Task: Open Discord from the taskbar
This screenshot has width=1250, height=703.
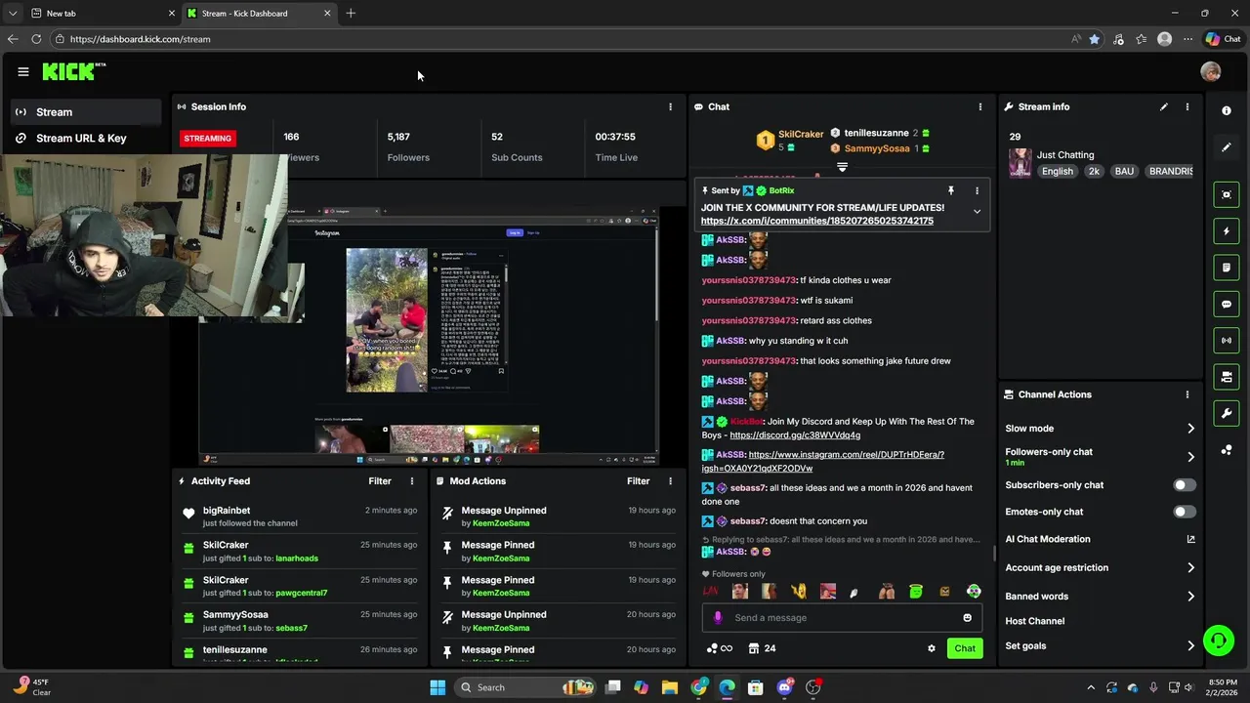Action: (784, 687)
